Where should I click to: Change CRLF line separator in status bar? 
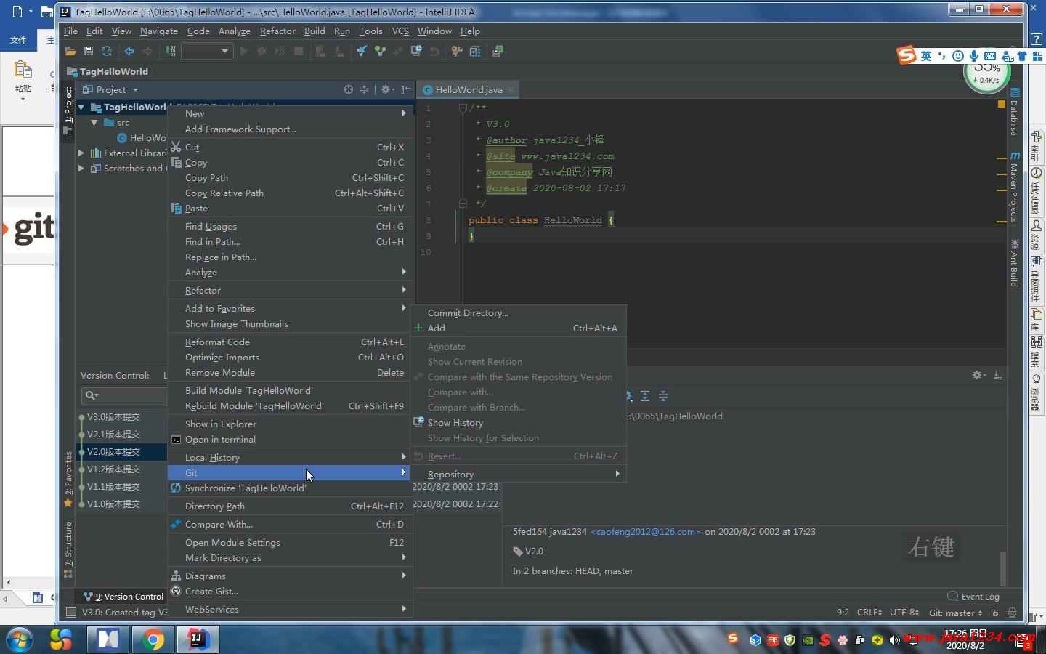[869, 613]
